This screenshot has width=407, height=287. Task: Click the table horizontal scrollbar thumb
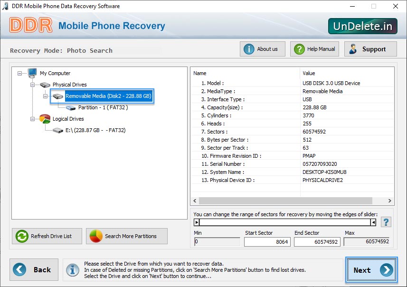pos(285,201)
